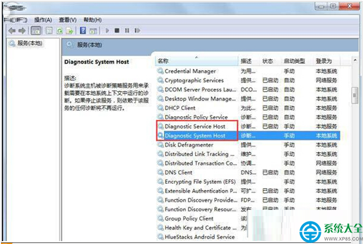The height and width of the screenshot is (244, 364).
Task: Click the gear icon beside DHCP Client
Action: (x=160, y=108)
